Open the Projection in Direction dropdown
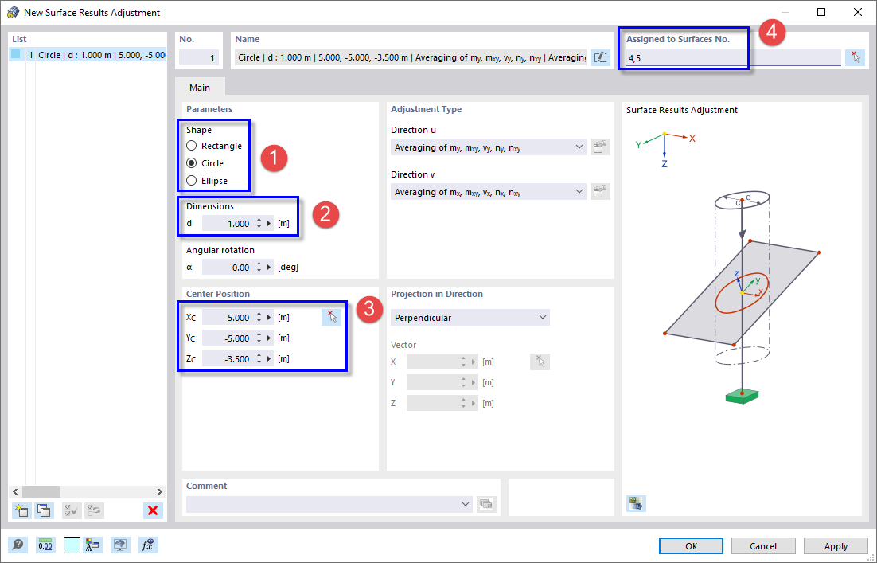 tap(544, 317)
